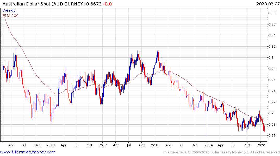
Task: Click the 2020 year label on time axis
Action: pyautogui.click(x=261, y=145)
